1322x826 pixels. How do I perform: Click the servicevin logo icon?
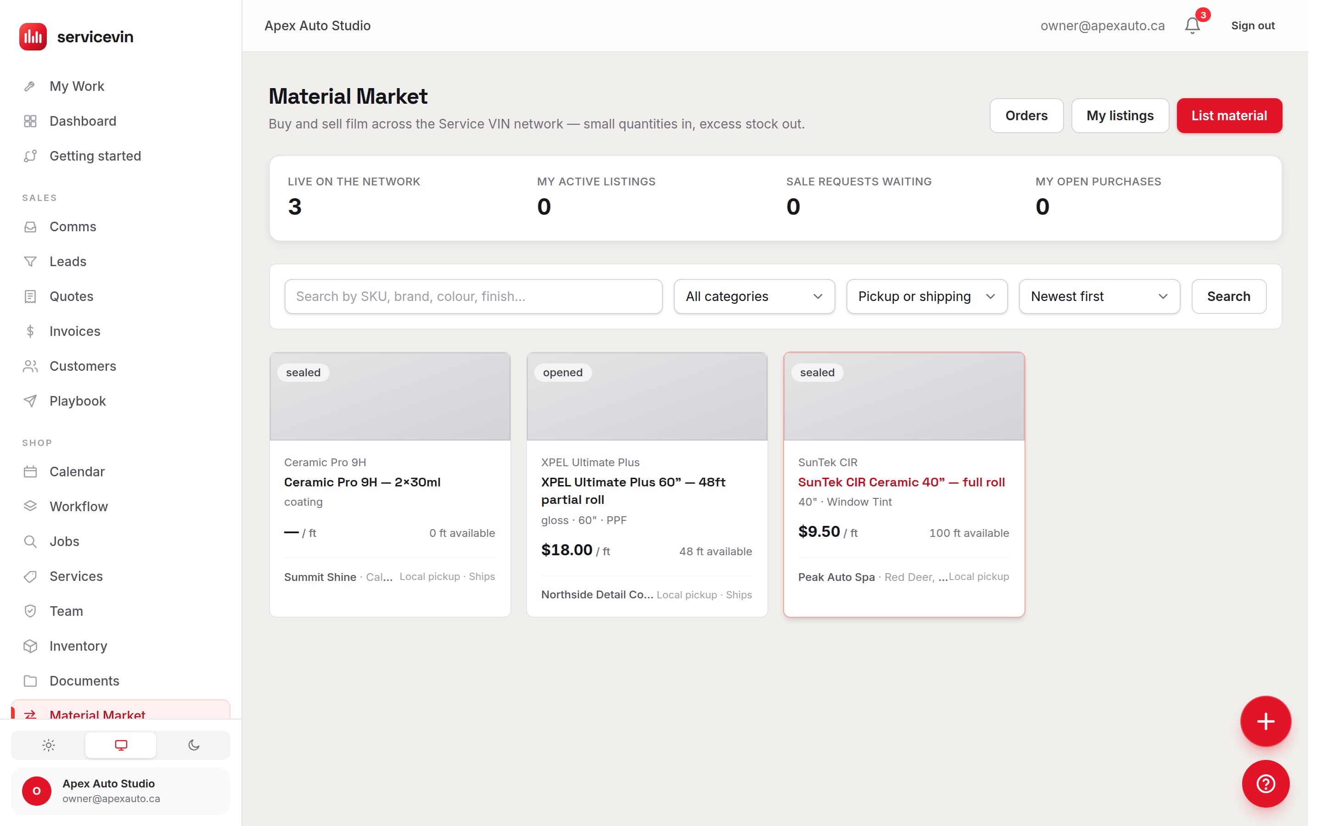pyautogui.click(x=33, y=37)
